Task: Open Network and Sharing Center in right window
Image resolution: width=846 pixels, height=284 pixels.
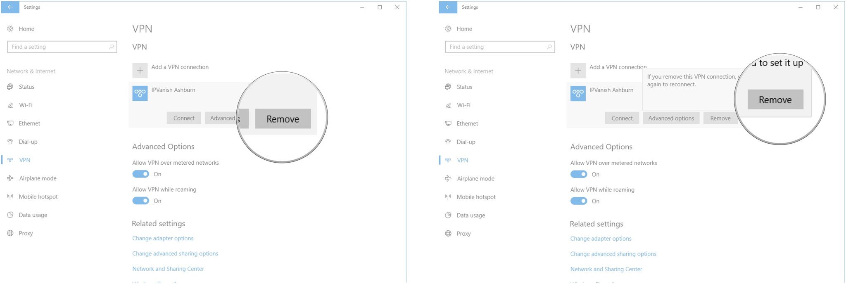Action: click(606, 269)
